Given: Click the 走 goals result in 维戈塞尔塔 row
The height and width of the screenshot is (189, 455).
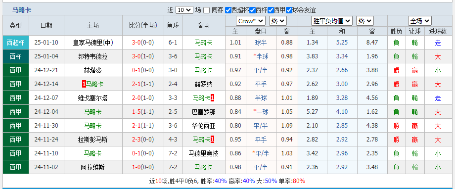Looking at the screenshot, I should (x=438, y=98).
